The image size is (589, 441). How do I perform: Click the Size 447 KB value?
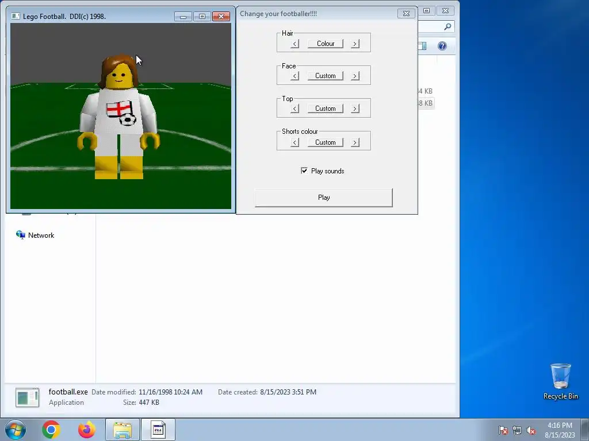tap(149, 403)
